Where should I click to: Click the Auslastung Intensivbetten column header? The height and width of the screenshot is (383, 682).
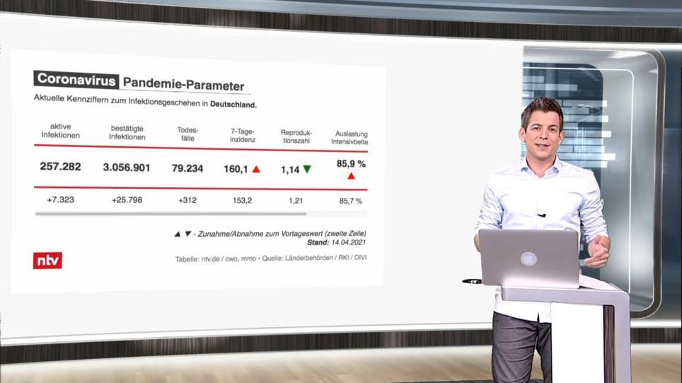(349, 138)
